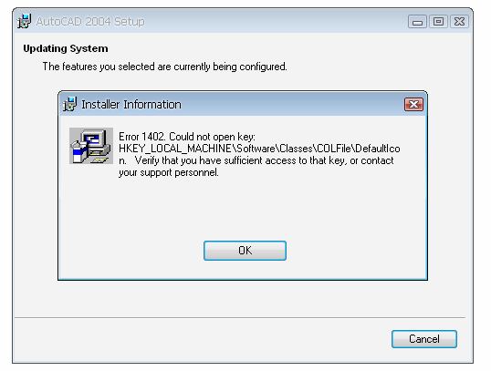Select the Updating System heading

(x=66, y=48)
